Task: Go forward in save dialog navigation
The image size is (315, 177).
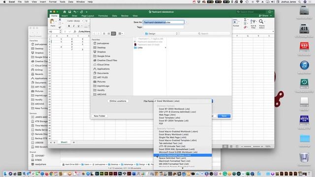Action: coord(98,33)
